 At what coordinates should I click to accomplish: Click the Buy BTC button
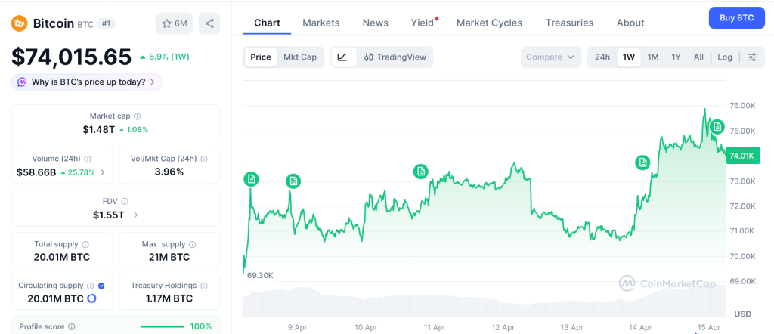point(736,17)
